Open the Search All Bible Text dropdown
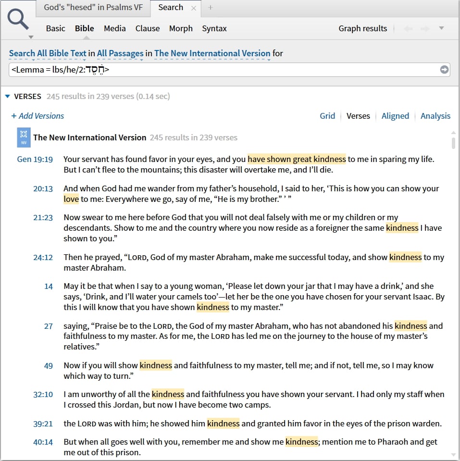 tap(48, 53)
